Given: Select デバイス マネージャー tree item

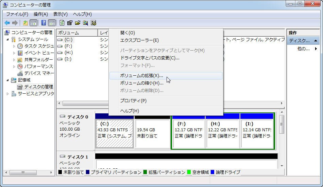Looking at the screenshot, I should pos(39,73).
